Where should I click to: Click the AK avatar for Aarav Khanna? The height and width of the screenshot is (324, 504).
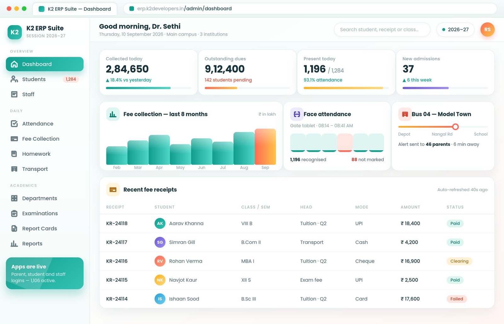coord(160,223)
